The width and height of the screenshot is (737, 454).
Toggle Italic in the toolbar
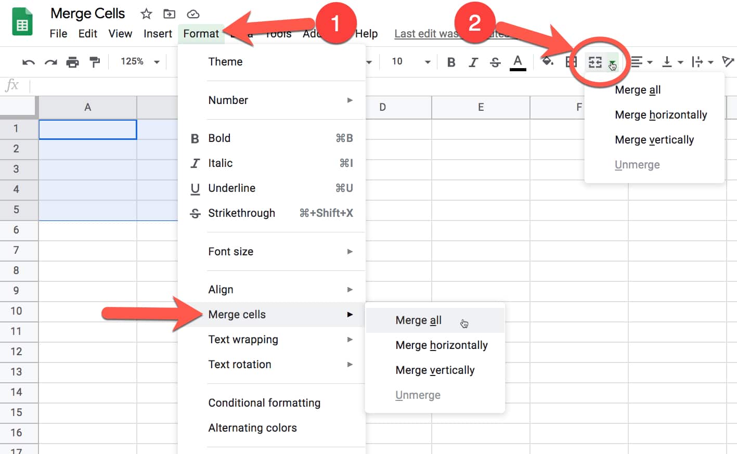point(473,62)
